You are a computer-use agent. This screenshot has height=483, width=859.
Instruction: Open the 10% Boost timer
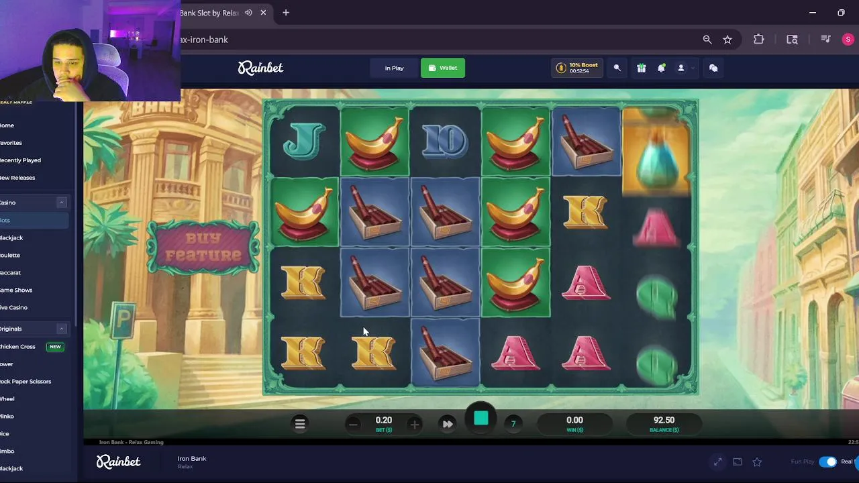pos(576,68)
